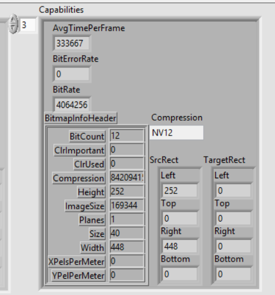Click the TargetRect Bottom value field
Image resolution: width=275 pixels, height=295 pixels.
(x=233, y=274)
